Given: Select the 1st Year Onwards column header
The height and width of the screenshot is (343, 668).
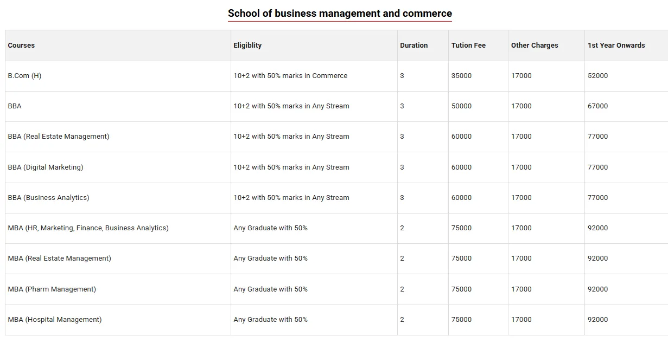Looking at the screenshot, I should click(x=616, y=46).
